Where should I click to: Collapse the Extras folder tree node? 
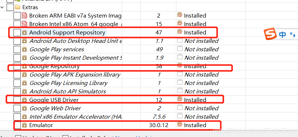2,7
